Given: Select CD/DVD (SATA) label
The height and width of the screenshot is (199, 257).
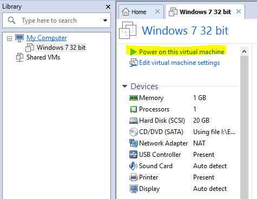Looking at the screenshot, I should pyautogui.click(x=161, y=132).
